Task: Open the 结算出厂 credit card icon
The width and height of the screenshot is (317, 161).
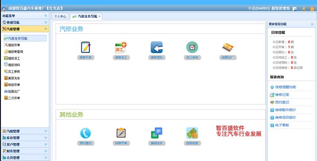Action: [x=227, y=47]
